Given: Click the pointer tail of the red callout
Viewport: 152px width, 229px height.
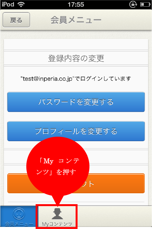Looking at the screenshot, I should tap(58, 201).
